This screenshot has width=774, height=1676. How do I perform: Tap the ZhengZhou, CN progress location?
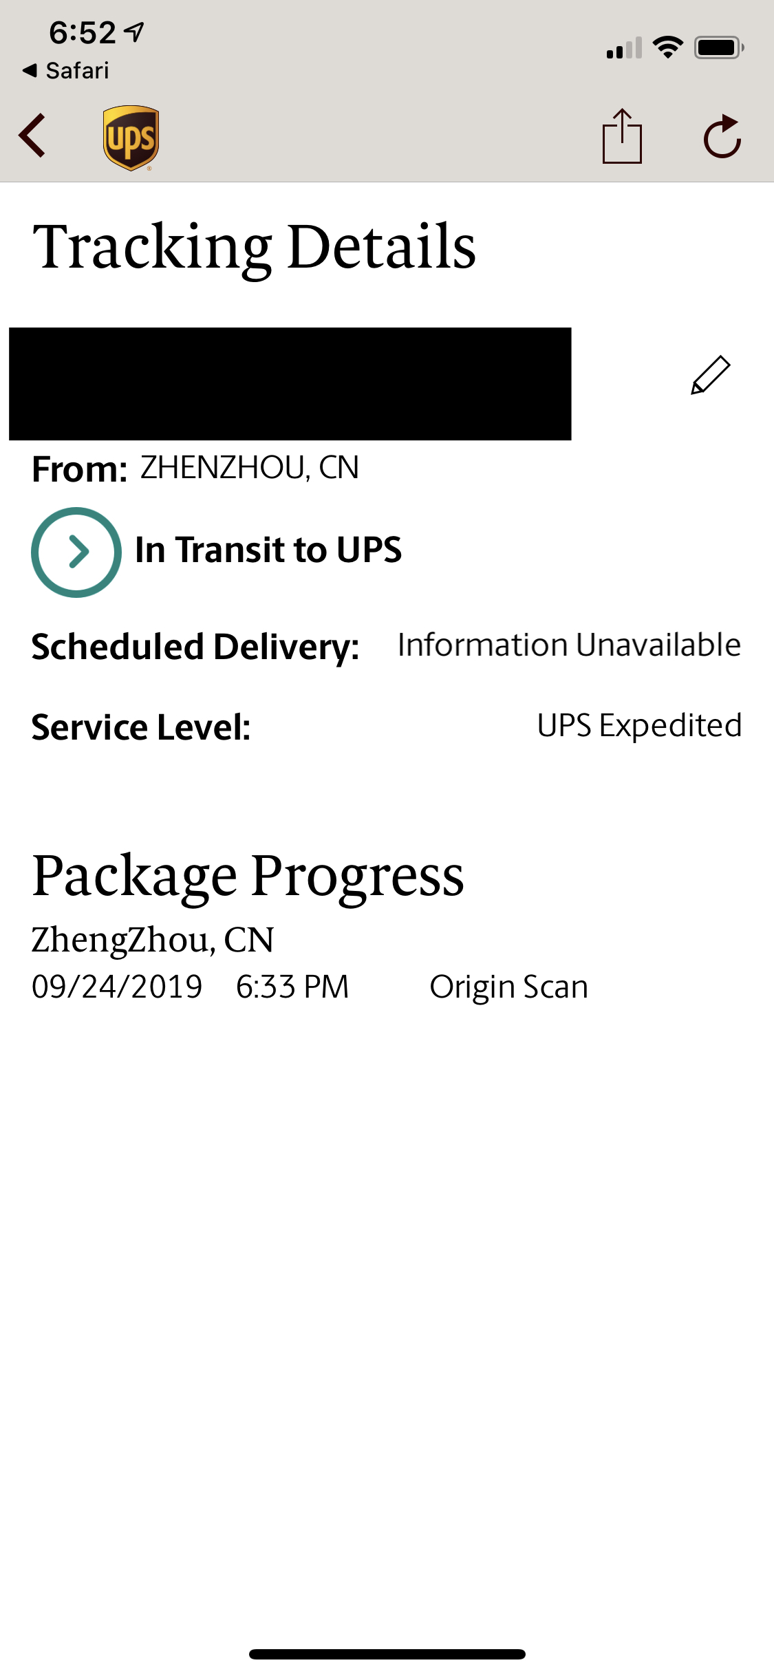(153, 940)
